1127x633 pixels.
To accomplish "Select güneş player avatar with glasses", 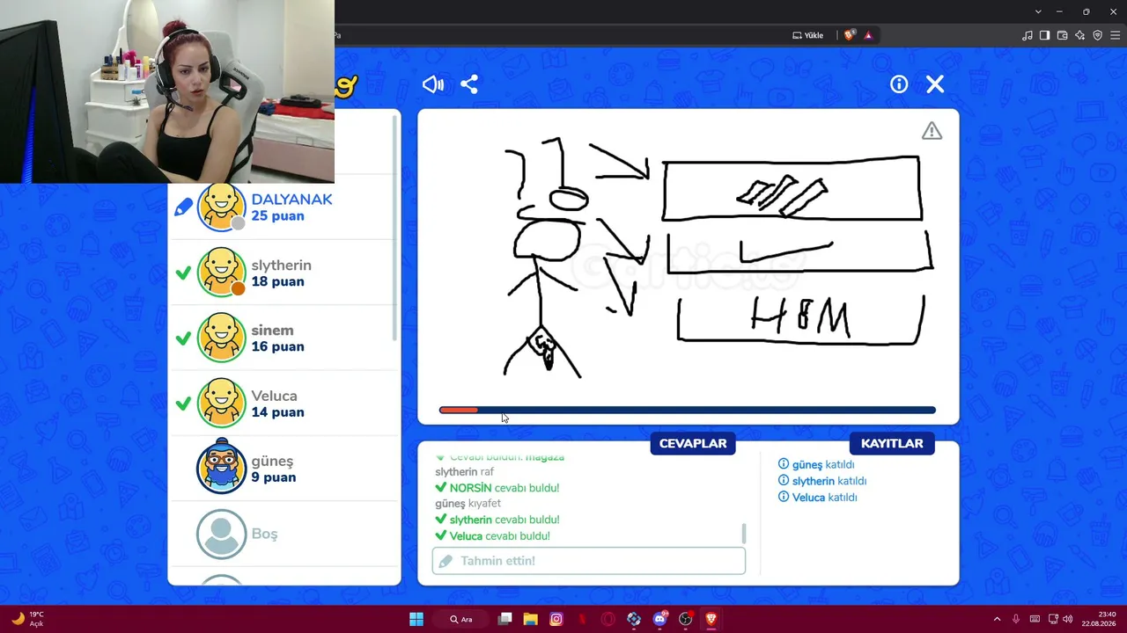I will coord(221,469).
